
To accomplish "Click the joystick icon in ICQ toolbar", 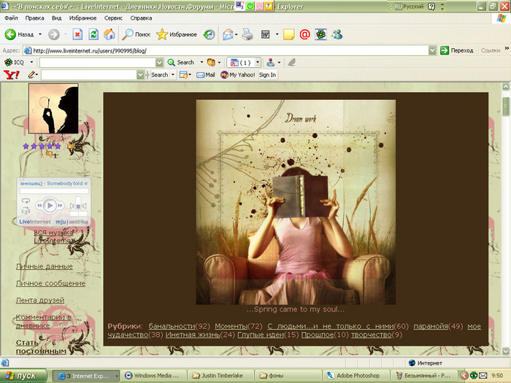I will [271, 62].
